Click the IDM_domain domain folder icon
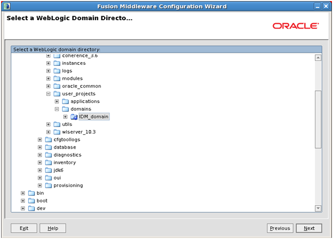Screen dimensions: 333x239 click(x=74, y=117)
